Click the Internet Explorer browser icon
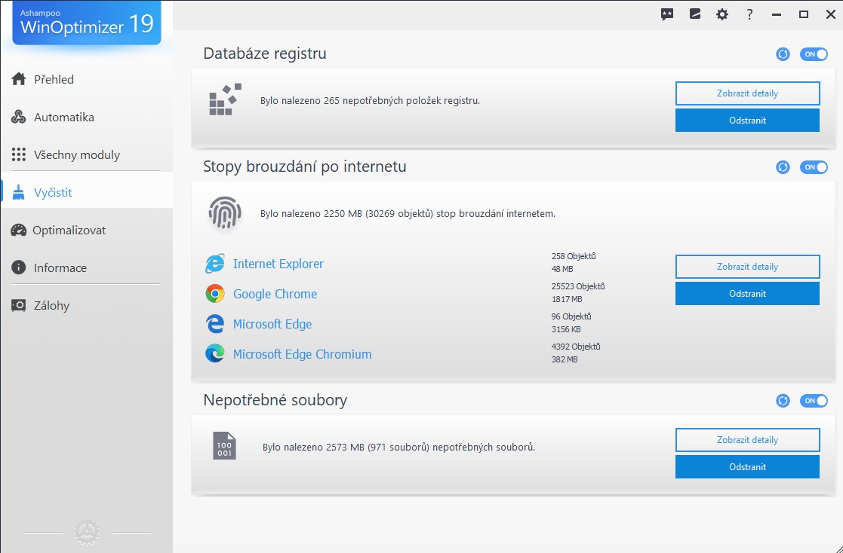The image size is (843, 553). 215,264
